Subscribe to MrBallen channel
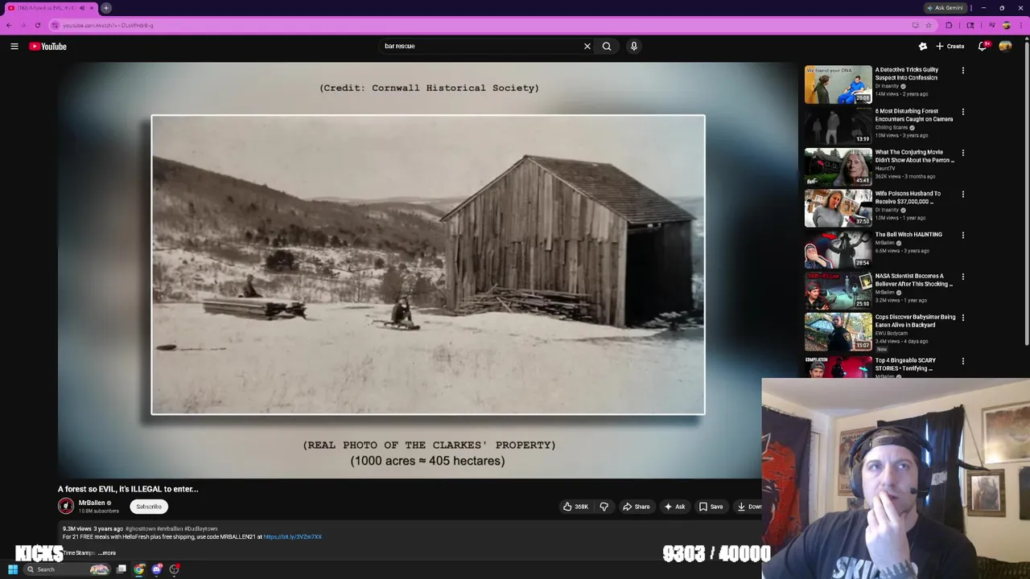This screenshot has height=579, width=1030. 149,507
